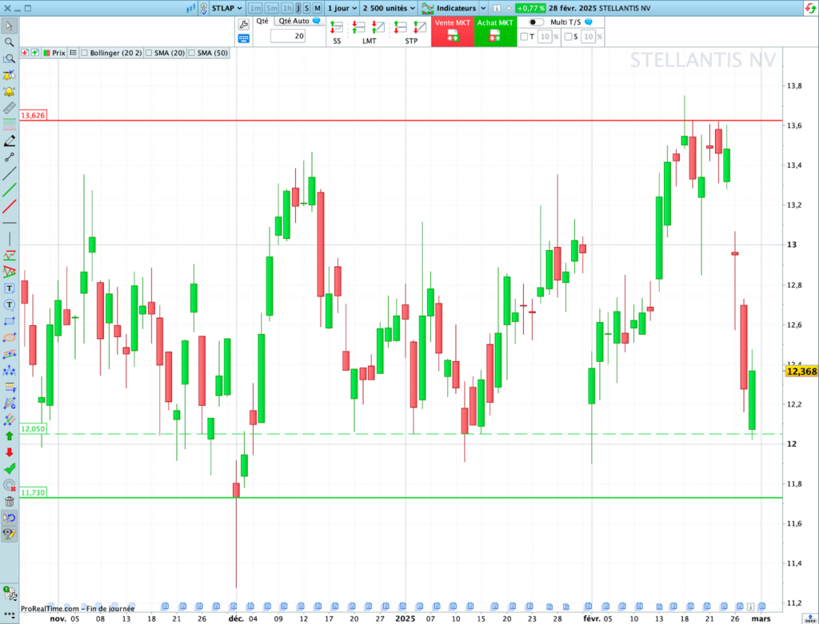819x624 pixels.
Task: Open the wrench order settings
Action: pos(243,25)
